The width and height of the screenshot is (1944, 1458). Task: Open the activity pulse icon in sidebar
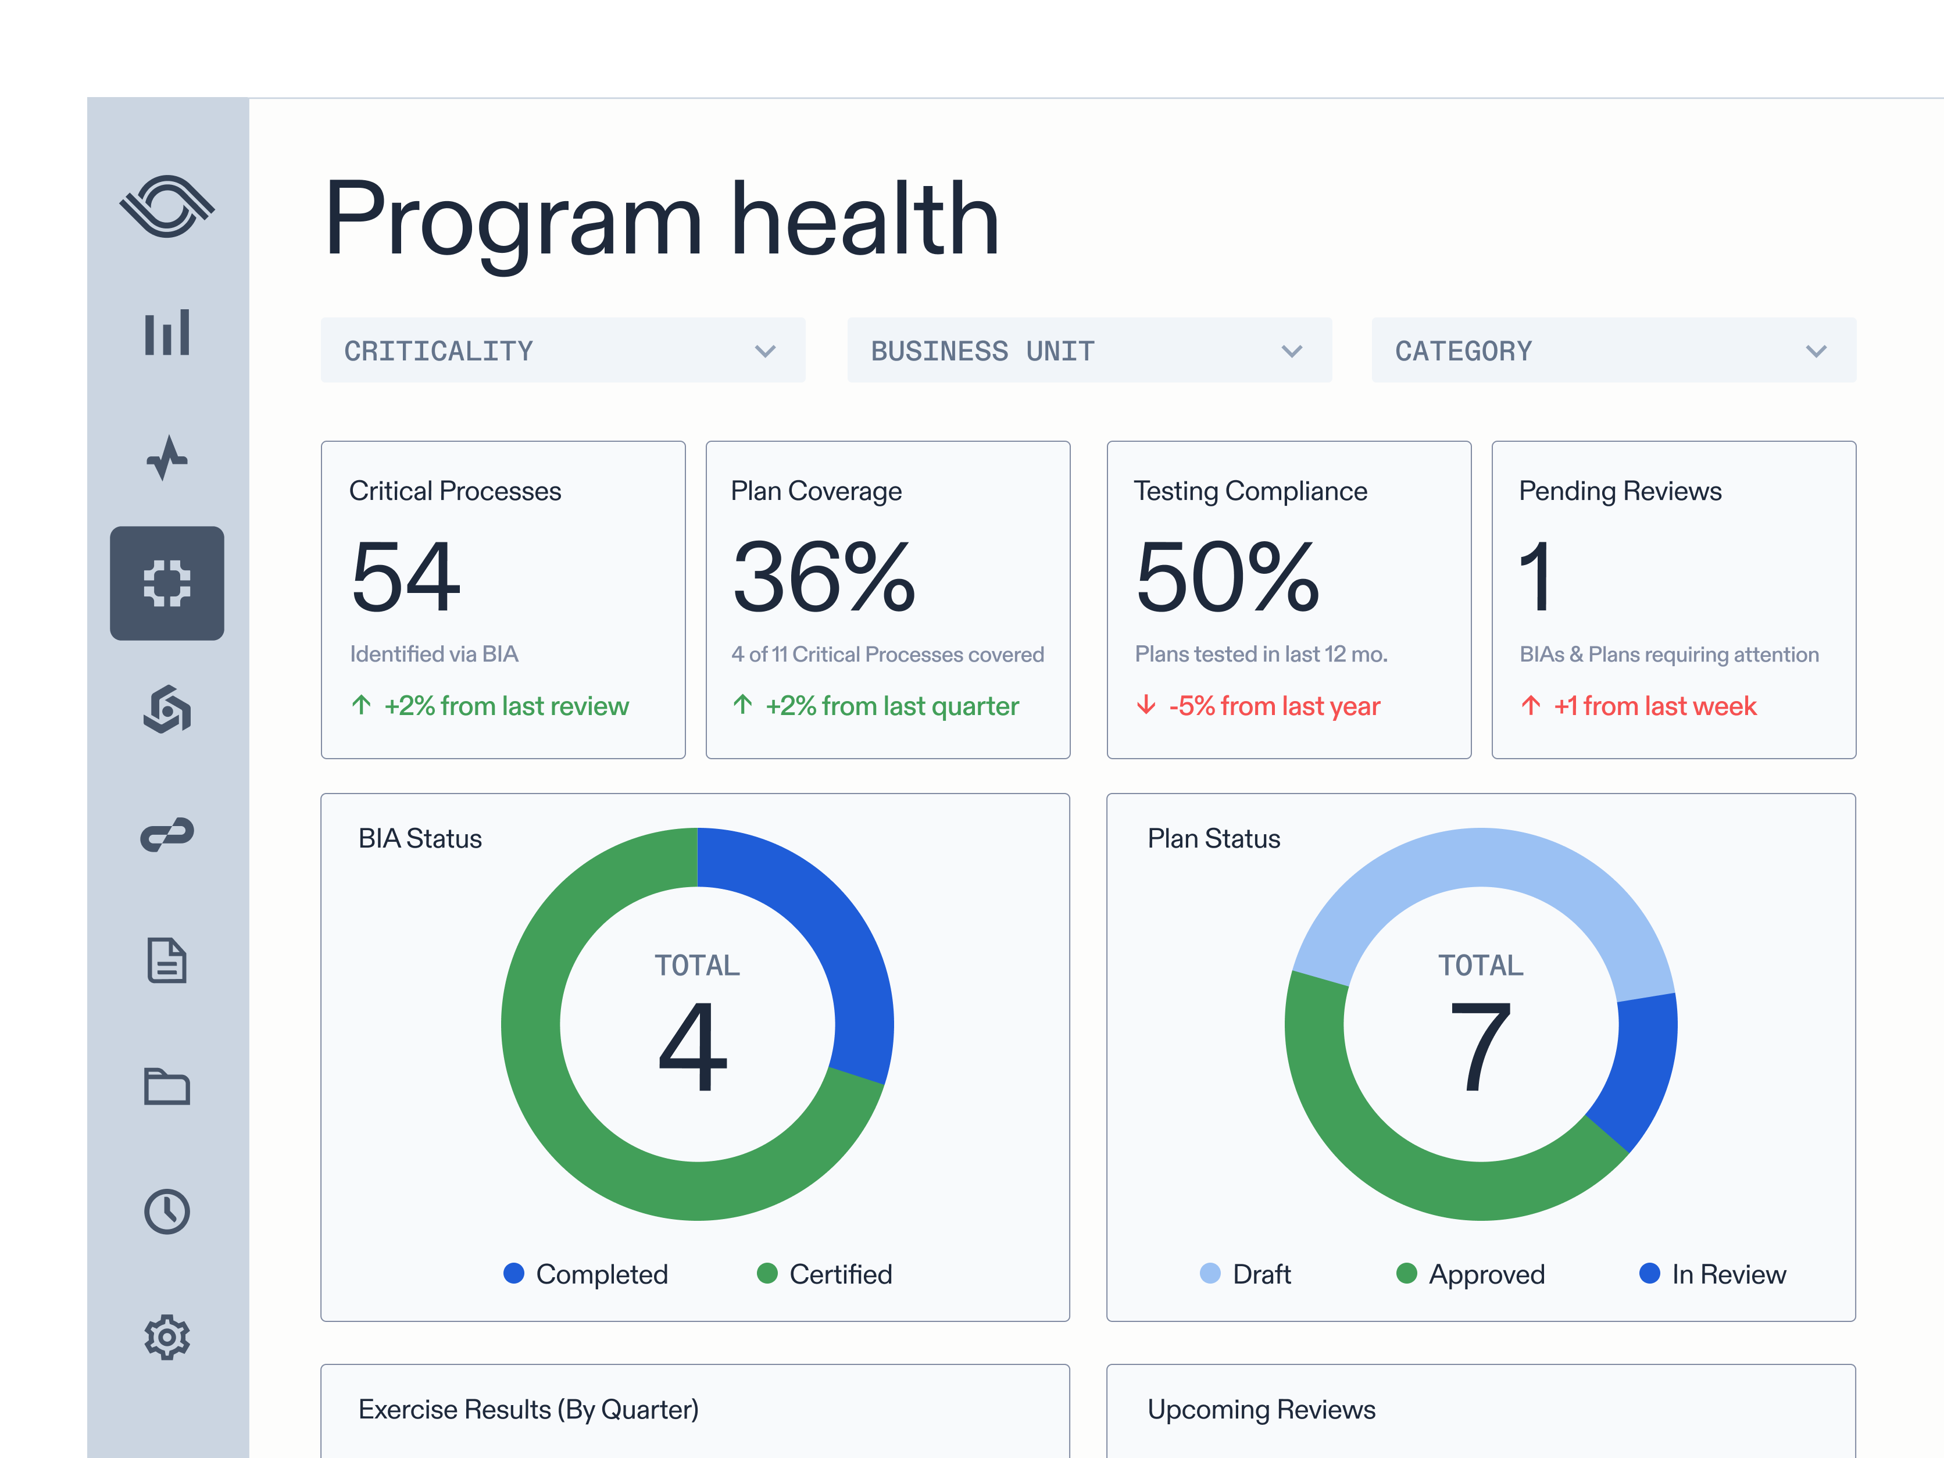(167, 457)
